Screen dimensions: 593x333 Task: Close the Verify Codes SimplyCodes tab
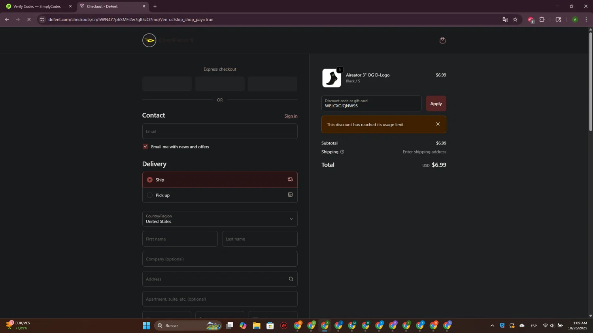click(70, 6)
